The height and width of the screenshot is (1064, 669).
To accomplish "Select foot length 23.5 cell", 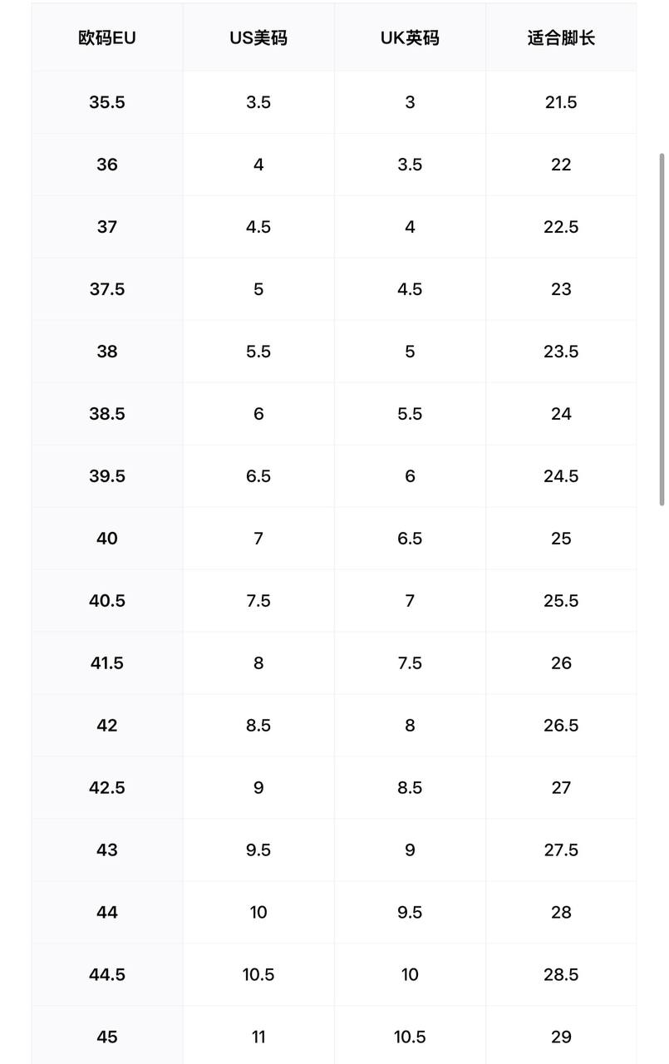I will point(561,352).
